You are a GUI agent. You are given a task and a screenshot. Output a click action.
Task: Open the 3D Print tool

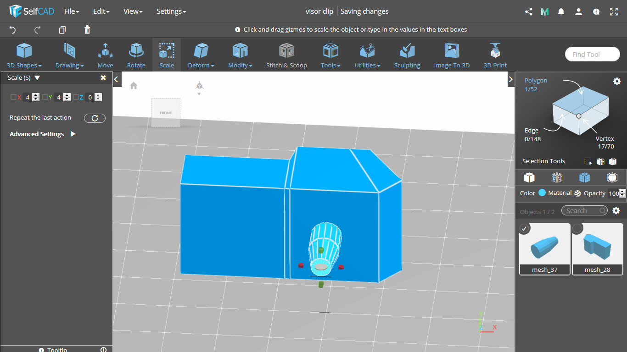tap(495, 55)
